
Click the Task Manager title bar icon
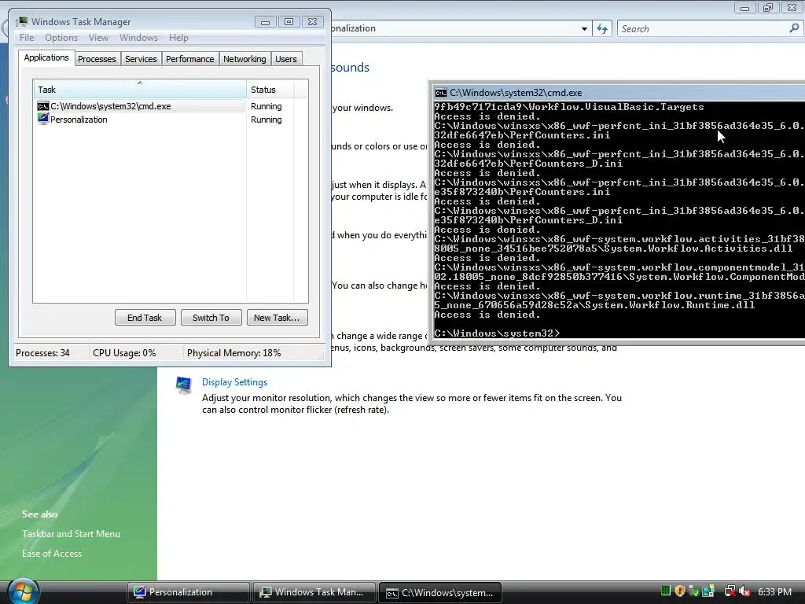22,21
